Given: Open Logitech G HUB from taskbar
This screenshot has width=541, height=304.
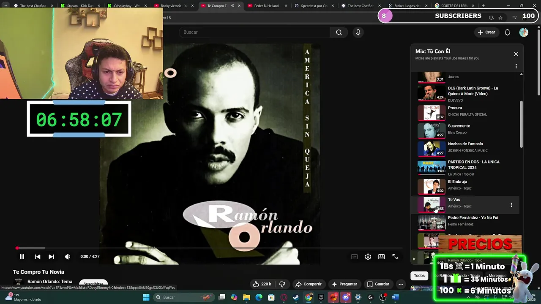Looking at the screenshot, I should click(x=371, y=297).
